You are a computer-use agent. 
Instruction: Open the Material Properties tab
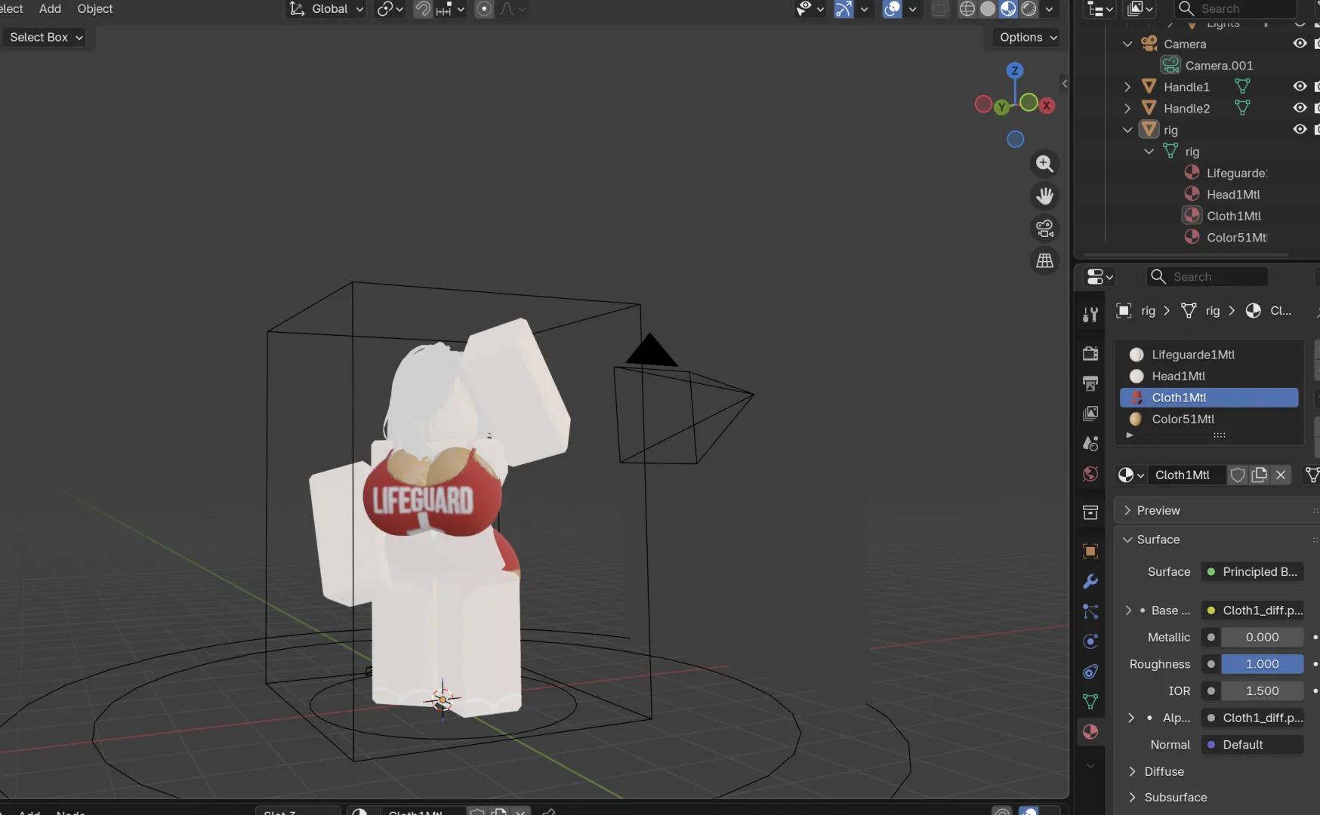(1090, 732)
